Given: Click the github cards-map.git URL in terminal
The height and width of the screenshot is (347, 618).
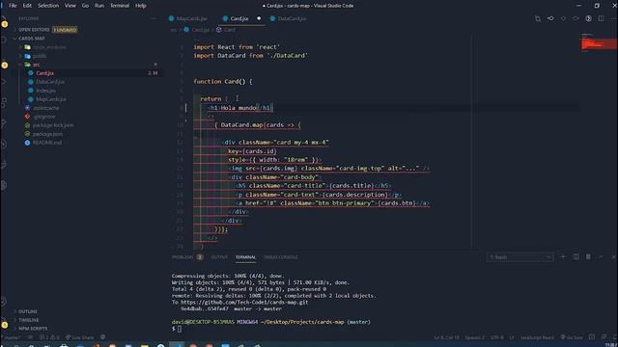Looking at the screenshot, I should click(x=244, y=302).
